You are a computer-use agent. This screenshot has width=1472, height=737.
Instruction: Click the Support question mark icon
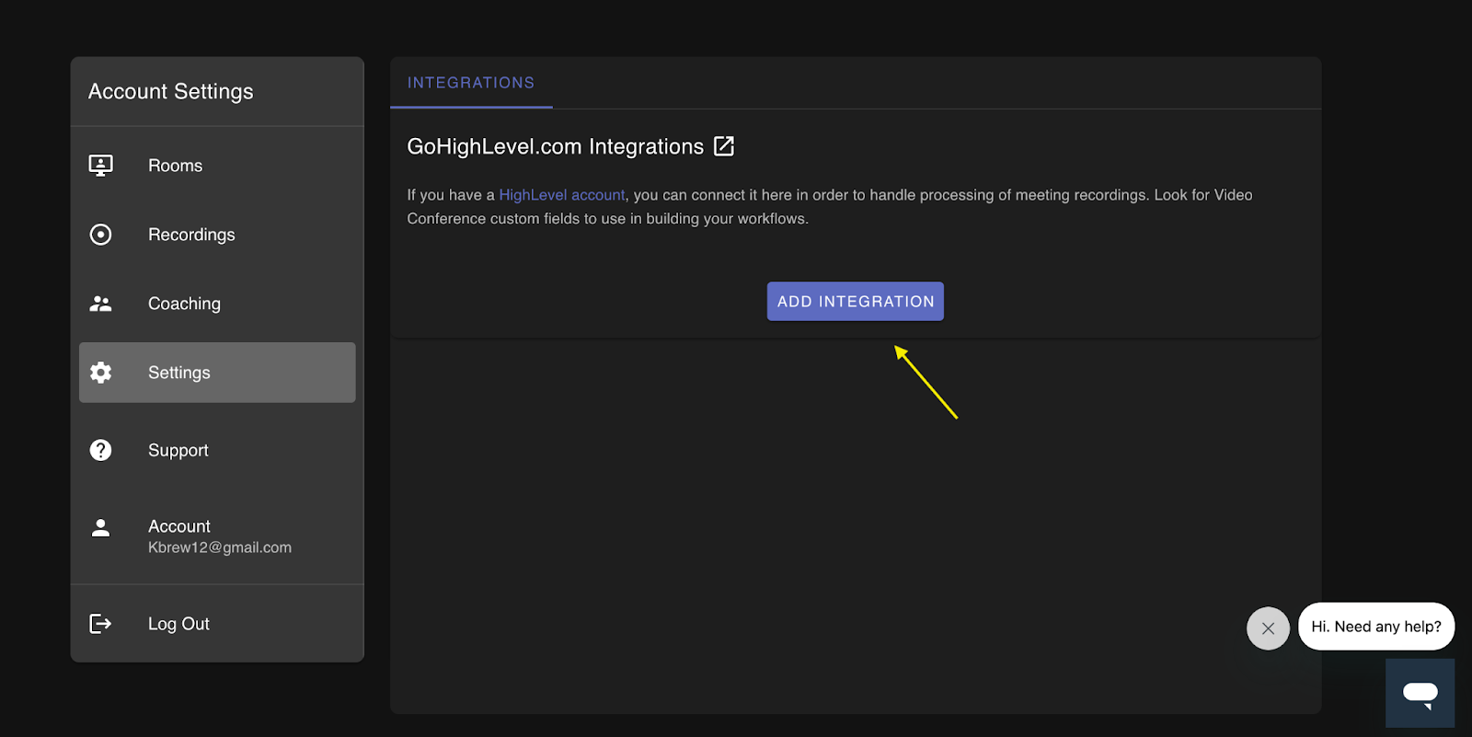[x=100, y=450]
